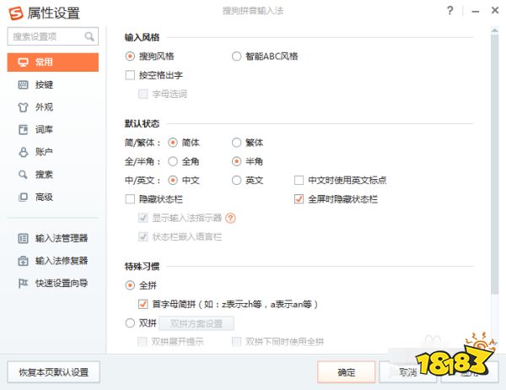The image size is (506, 390).
Task: Click the layered-square icon for 高级
Action: 23,197
